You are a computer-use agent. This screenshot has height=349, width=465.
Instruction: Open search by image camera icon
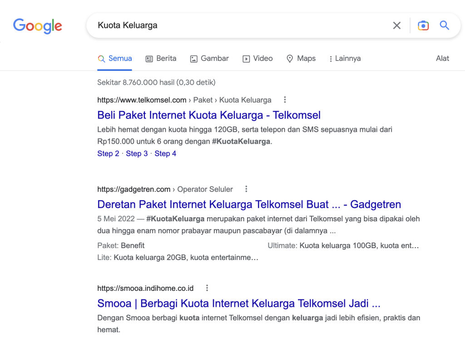coord(423,25)
